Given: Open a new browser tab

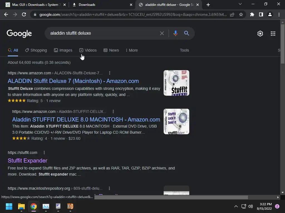Looking at the screenshot, I should tap(208, 5).
